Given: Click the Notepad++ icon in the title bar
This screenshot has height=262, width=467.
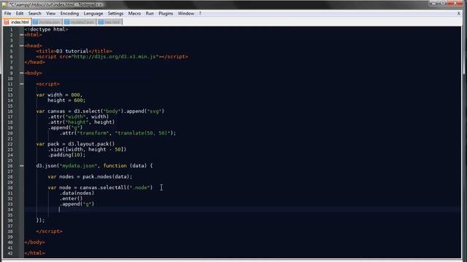Looking at the screenshot, I should [4, 4].
